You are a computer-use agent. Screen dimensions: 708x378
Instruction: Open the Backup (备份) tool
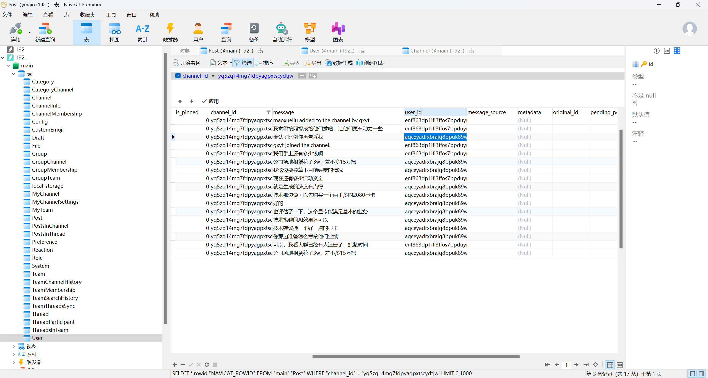tap(254, 29)
